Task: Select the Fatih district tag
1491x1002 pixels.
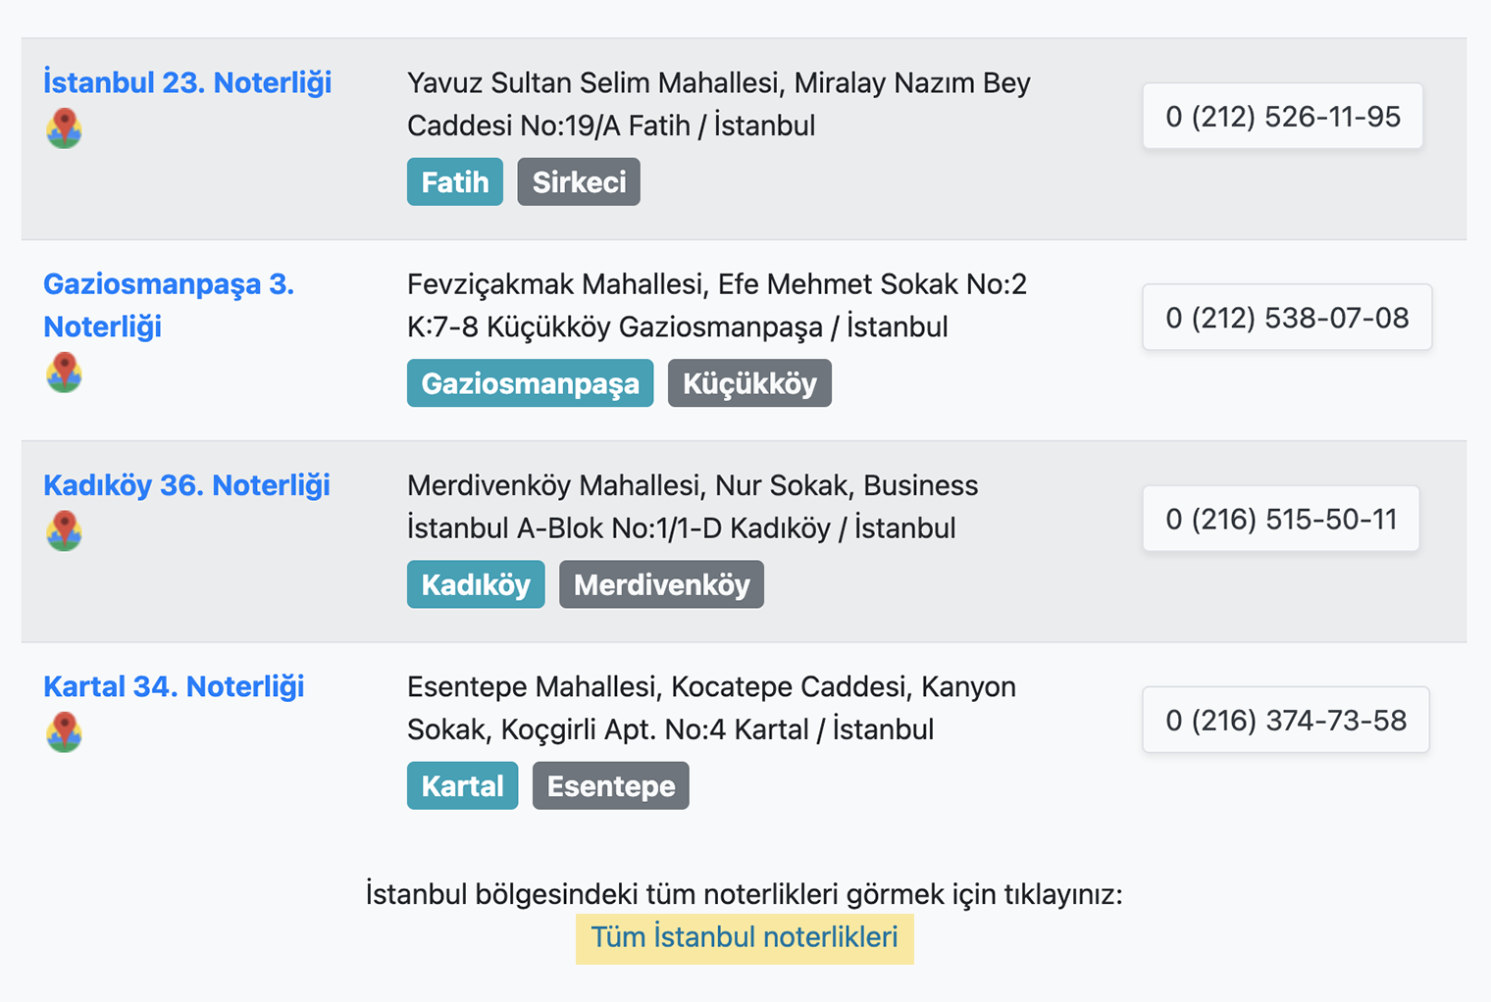Action: click(x=455, y=181)
